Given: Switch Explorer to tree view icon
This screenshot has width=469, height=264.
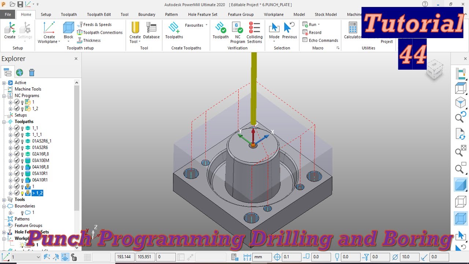Looking at the screenshot, I should (7, 72).
